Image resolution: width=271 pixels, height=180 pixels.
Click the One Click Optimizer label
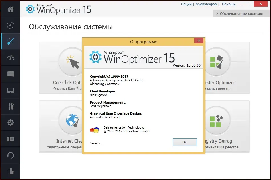pos(67,82)
